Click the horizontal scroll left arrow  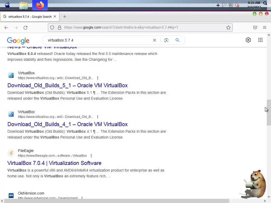pos(2,201)
